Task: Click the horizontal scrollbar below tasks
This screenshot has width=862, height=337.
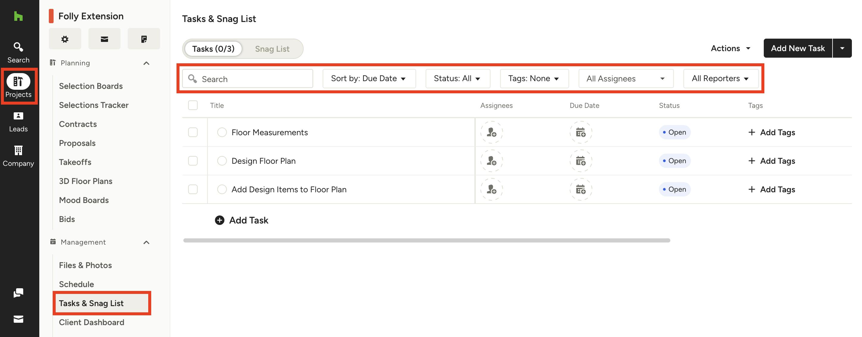Action: [426, 240]
